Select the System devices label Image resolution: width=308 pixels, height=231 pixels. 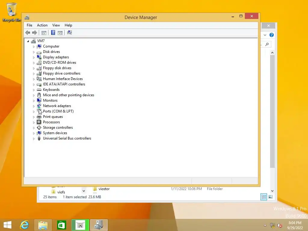tap(55, 133)
